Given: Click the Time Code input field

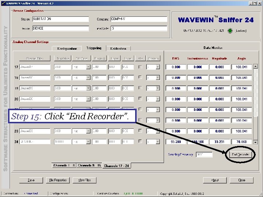Looking at the screenshot, I should tap(139, 28).
